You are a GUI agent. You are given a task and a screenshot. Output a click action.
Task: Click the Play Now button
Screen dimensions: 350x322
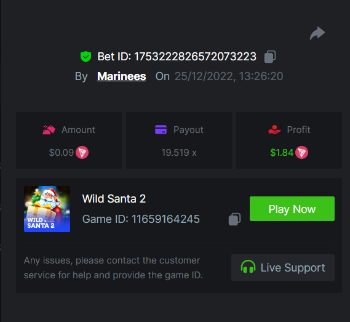point(292,209)
